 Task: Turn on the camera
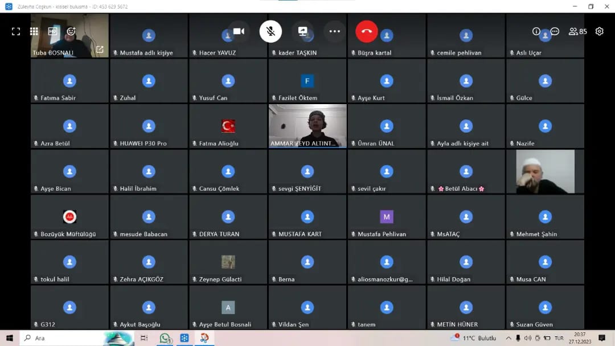(x=239, y=31)
